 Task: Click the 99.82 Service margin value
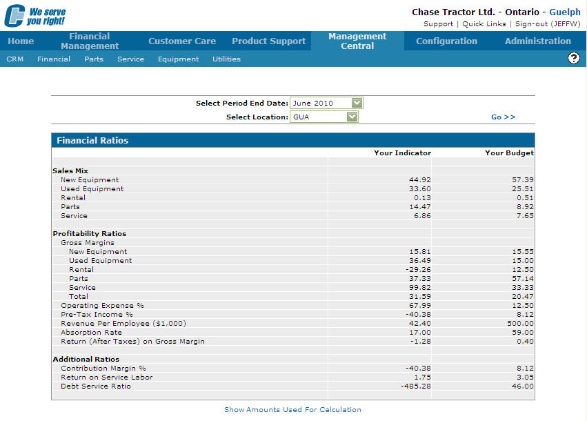(x=419, y=288)
